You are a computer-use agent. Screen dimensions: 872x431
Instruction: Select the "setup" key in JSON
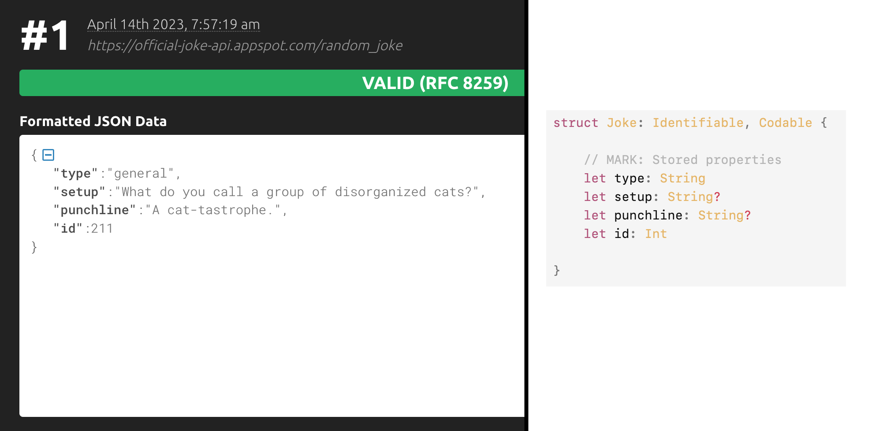[79, 192]
